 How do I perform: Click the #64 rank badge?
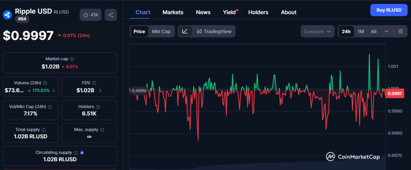tap(22, 19)
